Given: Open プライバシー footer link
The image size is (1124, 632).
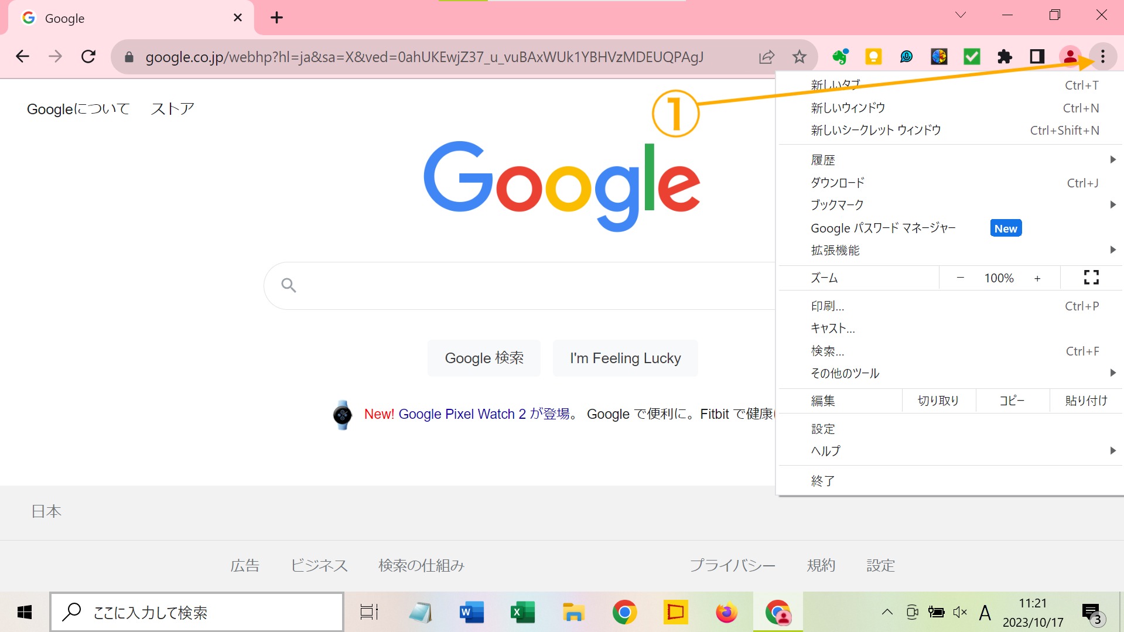Looking at the screenshot, I should pyautogui.click(x=732, y=565).
